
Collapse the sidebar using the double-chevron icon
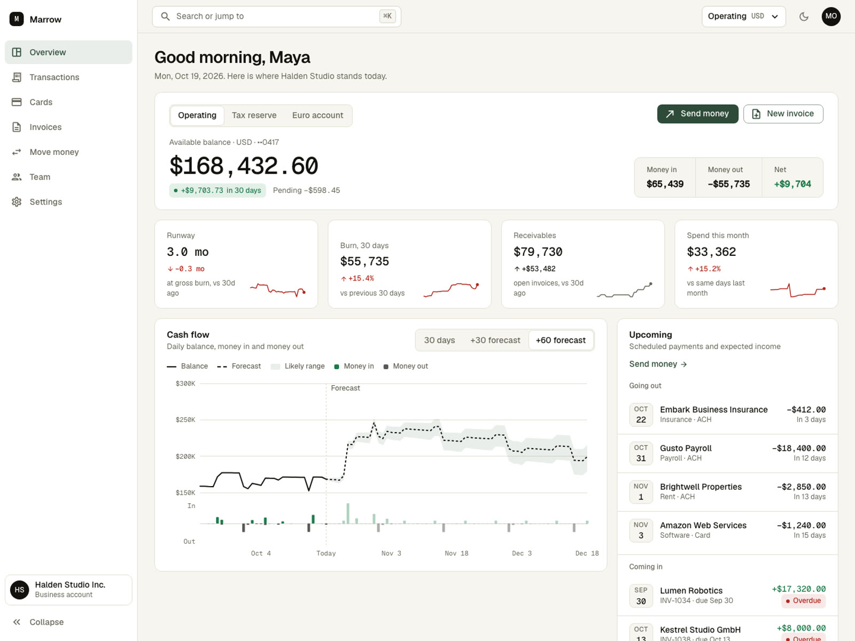[x=17, y=622]
